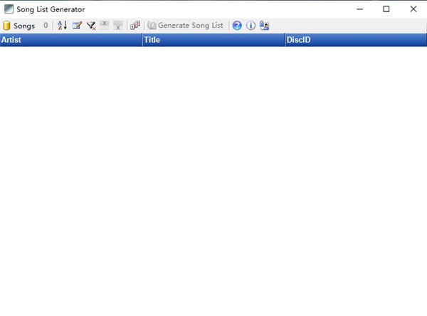Maximize the Song List Generator window

(386, 9)
